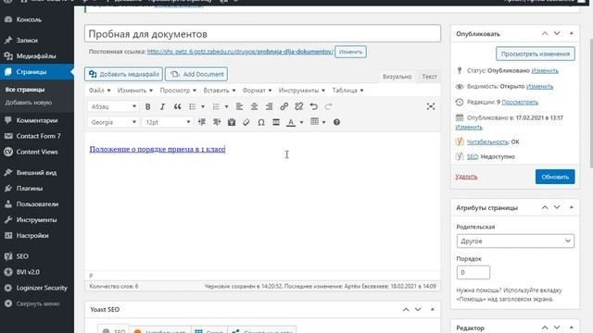Open the Georgia font family dropdown

113,122
